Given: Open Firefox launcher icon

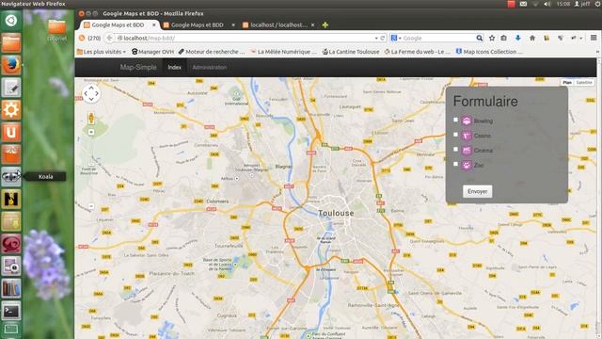Looking at the screenshot, I should 11,65.
